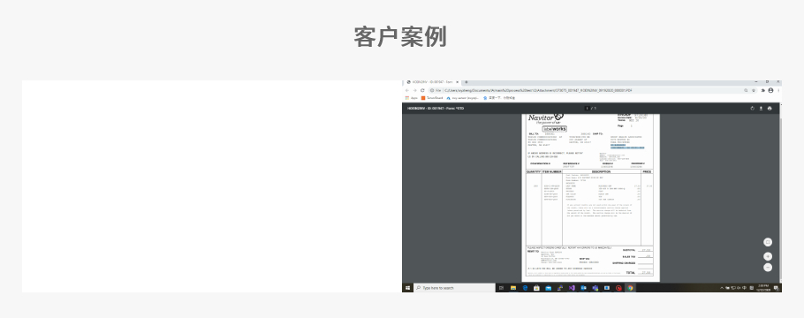This screenshot has height=318, width=804.
Task: Open Outlook from the taskbar
Action: tap(583, 288)
